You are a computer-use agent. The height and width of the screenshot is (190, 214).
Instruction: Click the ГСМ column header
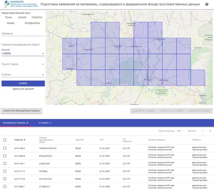(102, 140)
